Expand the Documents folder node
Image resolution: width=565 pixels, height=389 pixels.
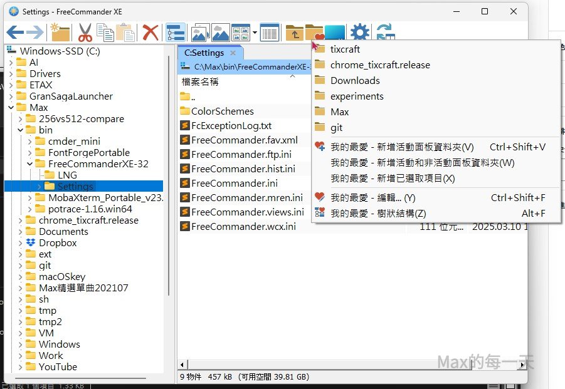tap(20, 232)
